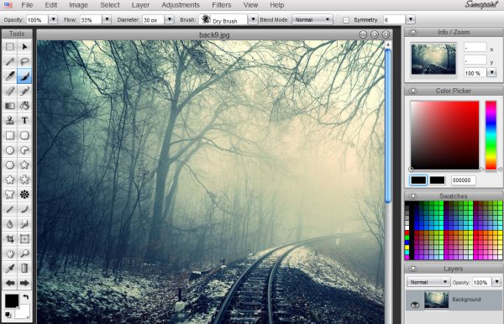Collapse the Layers panel
504x324 pixels.
point(413,269)
